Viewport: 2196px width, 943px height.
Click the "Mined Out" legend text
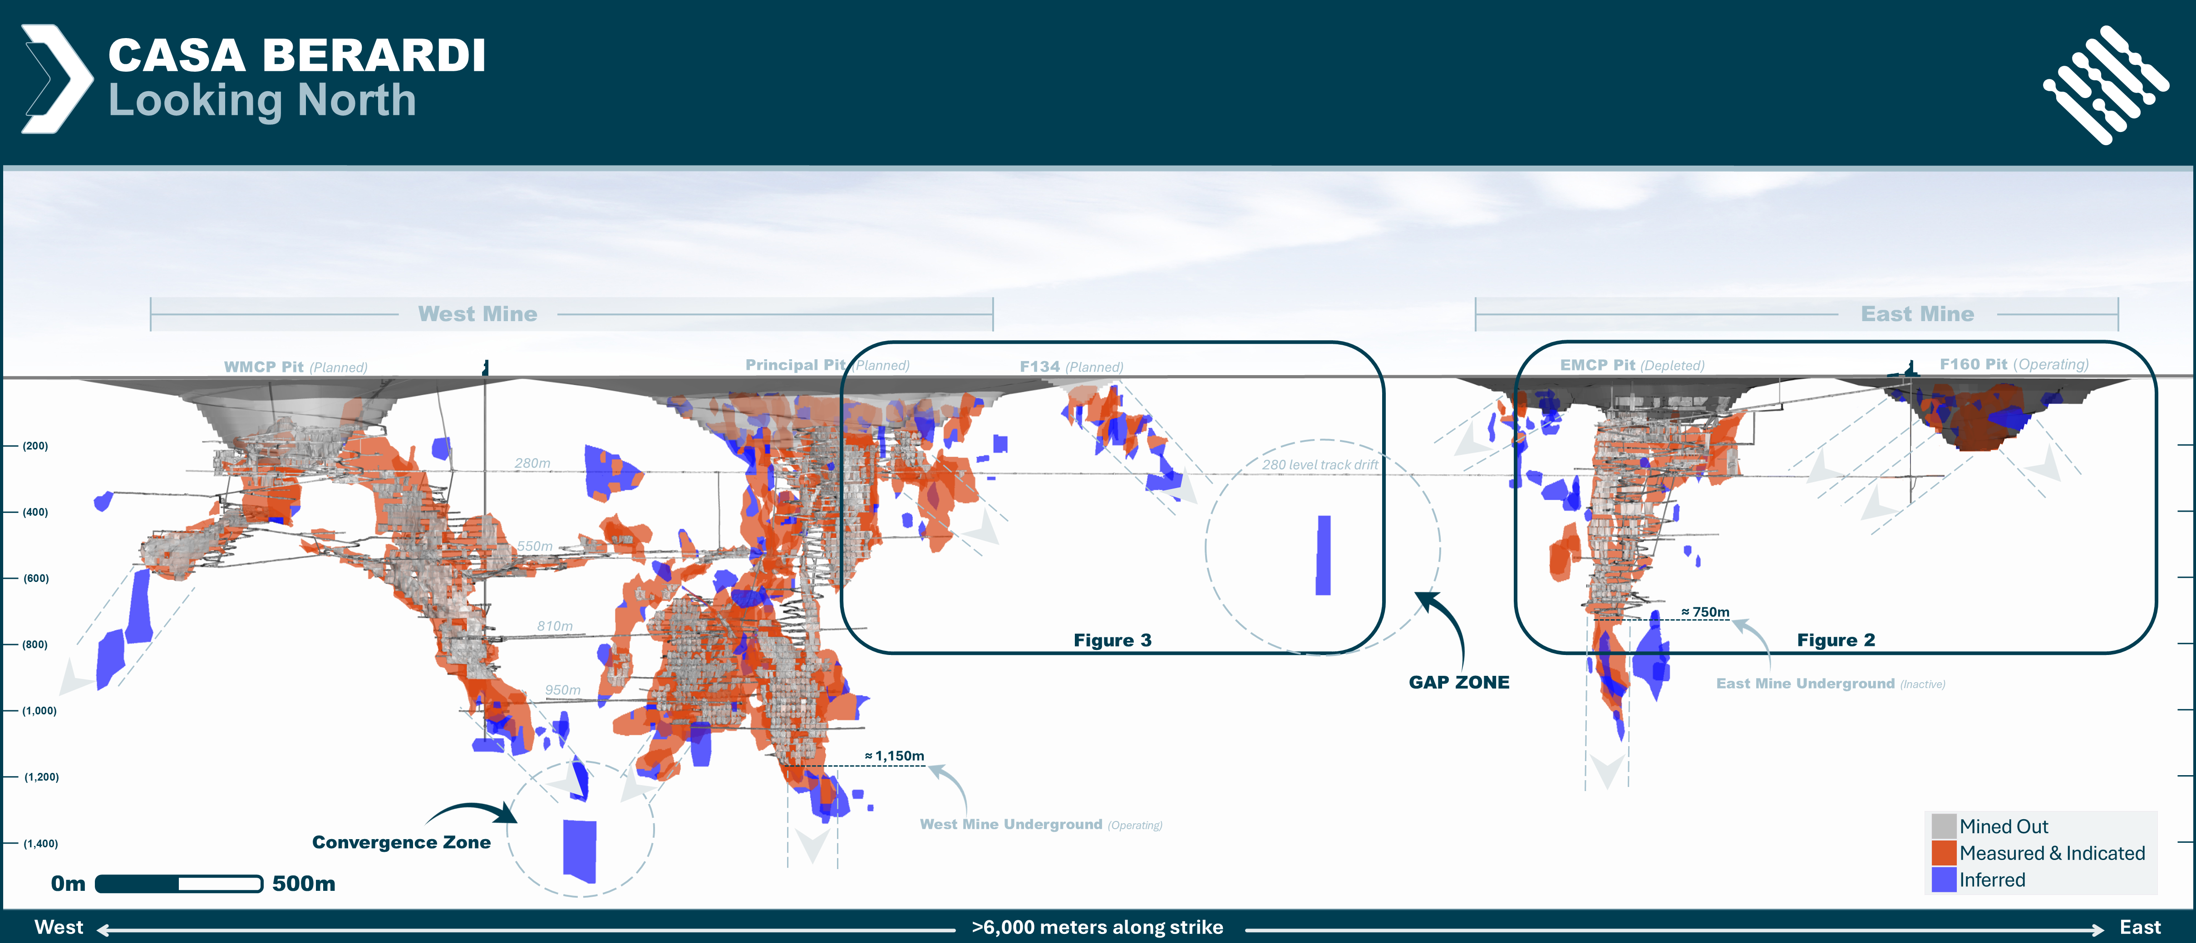point(2004,826)
